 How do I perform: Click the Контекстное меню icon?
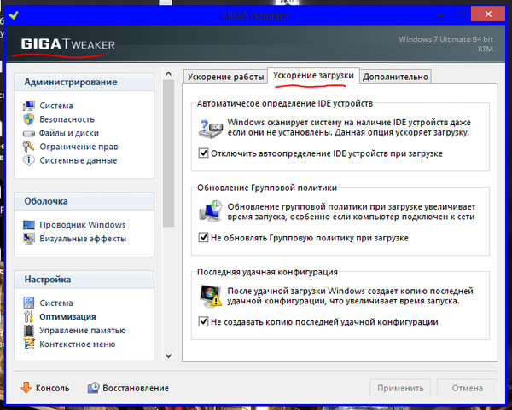pos(29,344)
